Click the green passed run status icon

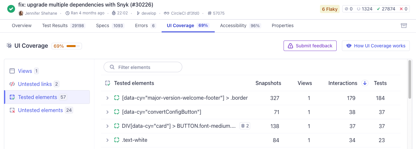pyautogui.click(x=11, y=9)
